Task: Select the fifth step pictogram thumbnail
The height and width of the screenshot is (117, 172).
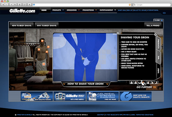Action: pos(152,82)
